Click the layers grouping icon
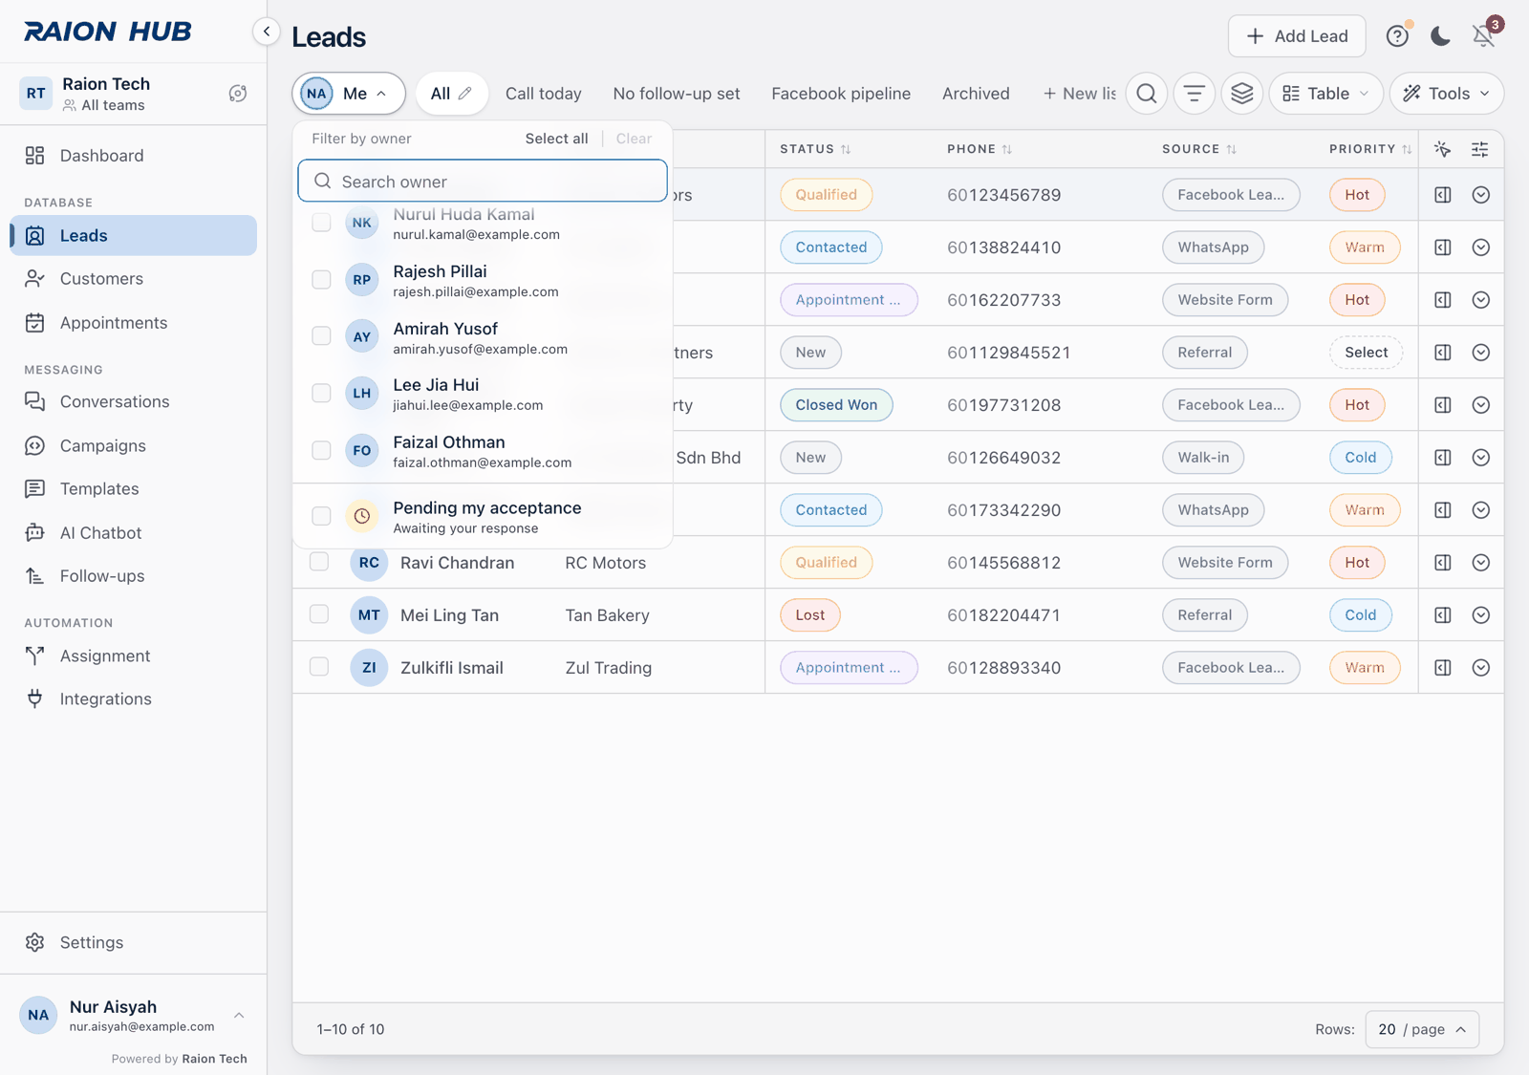1529x1075 pixels. [x=1242, y=94]
